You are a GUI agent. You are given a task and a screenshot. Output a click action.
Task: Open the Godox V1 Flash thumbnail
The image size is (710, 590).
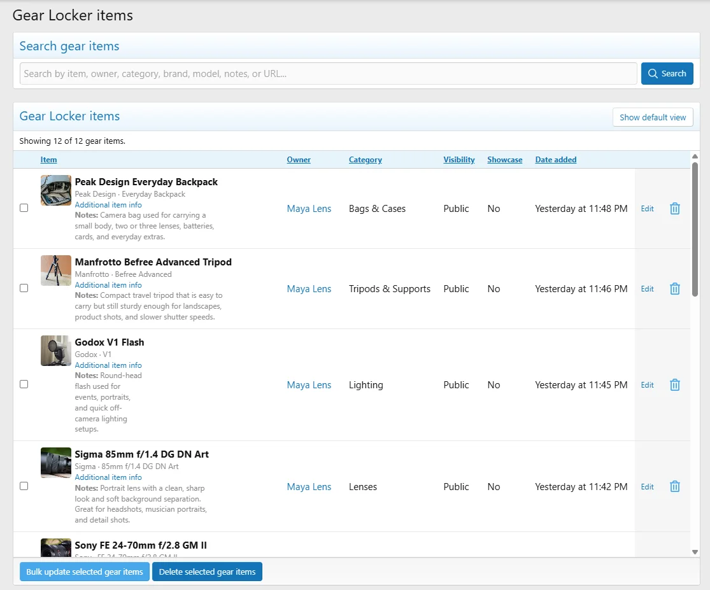point(55,351)
